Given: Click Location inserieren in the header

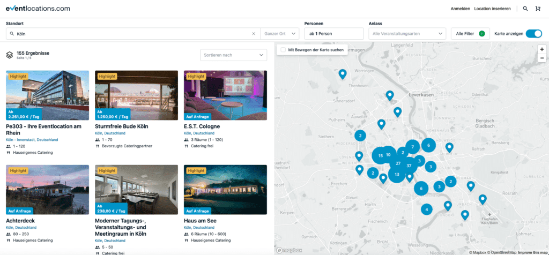Looking at the screenshot, I should pos(492,9).
